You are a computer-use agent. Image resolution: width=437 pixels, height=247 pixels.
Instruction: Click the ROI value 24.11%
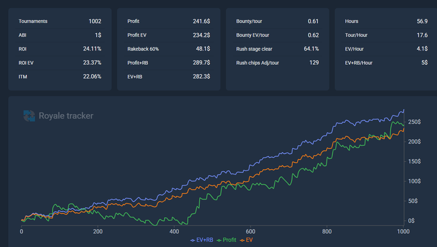tap(92, 49)
